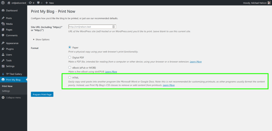Click the Tools wrench icon
This screenshot has width=272, height=131.
coord(3,61)
